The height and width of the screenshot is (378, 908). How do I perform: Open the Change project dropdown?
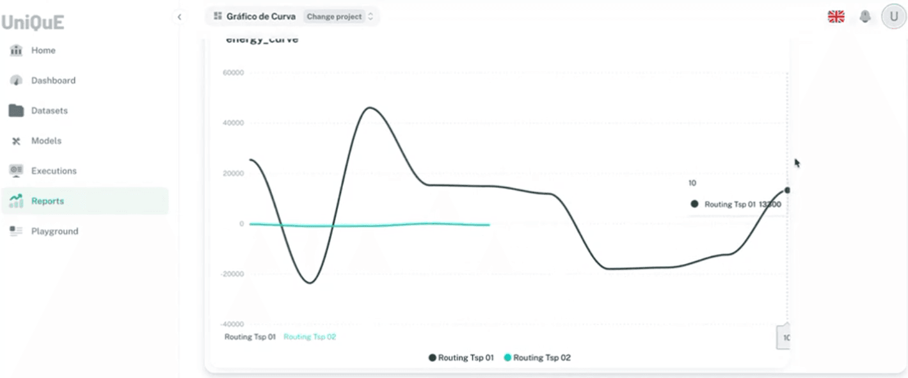point(339,17)
